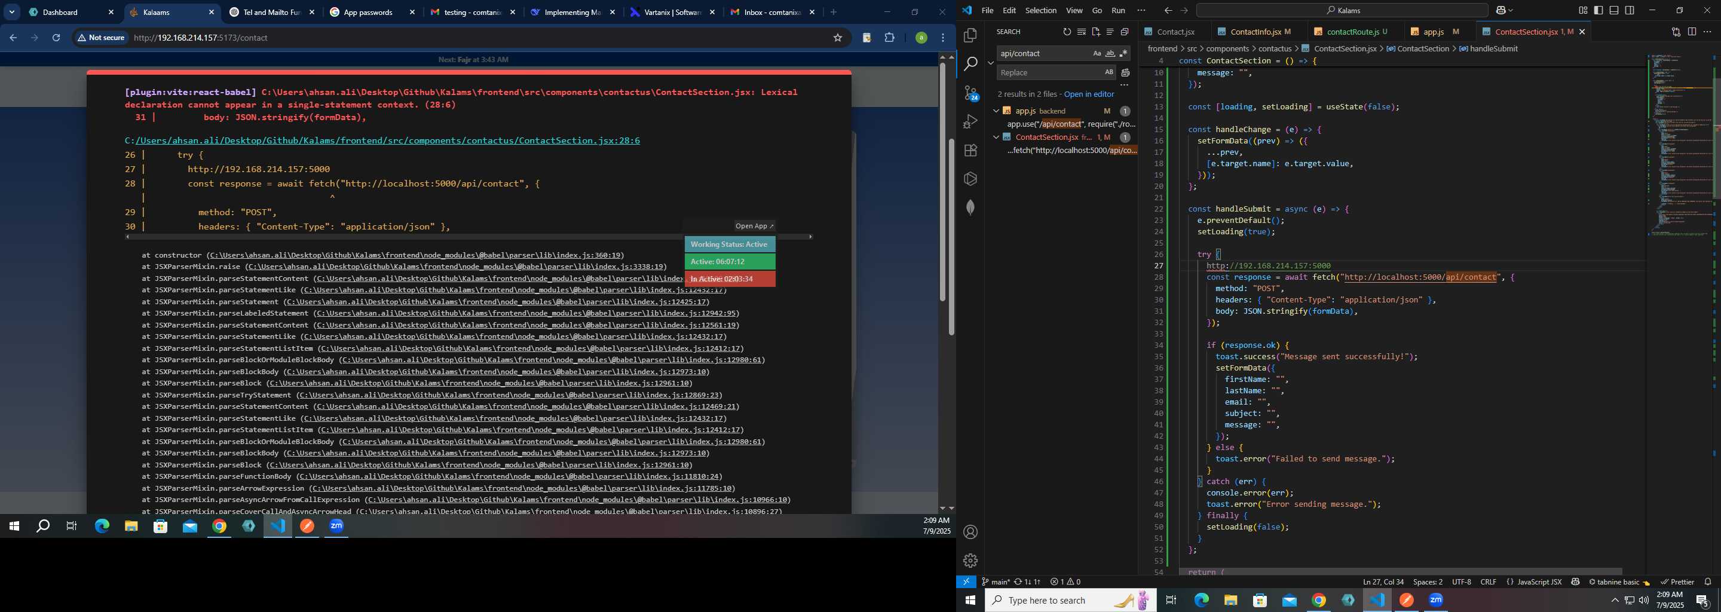The width and height of the screenshot is (1721, 612).
Task: Open the Run and Debug view
Action: (970, 121)
